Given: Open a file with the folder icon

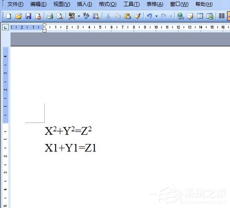Looking at the screenshot, I should tap(18, 16).
